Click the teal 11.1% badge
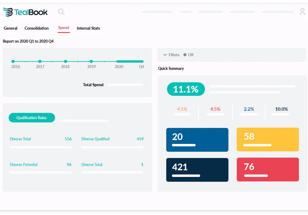 pyautogui.click(x=186, y=89)
